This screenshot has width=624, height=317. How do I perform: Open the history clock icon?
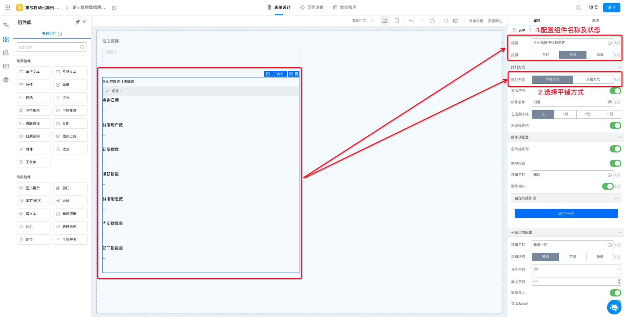click(432, 21)
